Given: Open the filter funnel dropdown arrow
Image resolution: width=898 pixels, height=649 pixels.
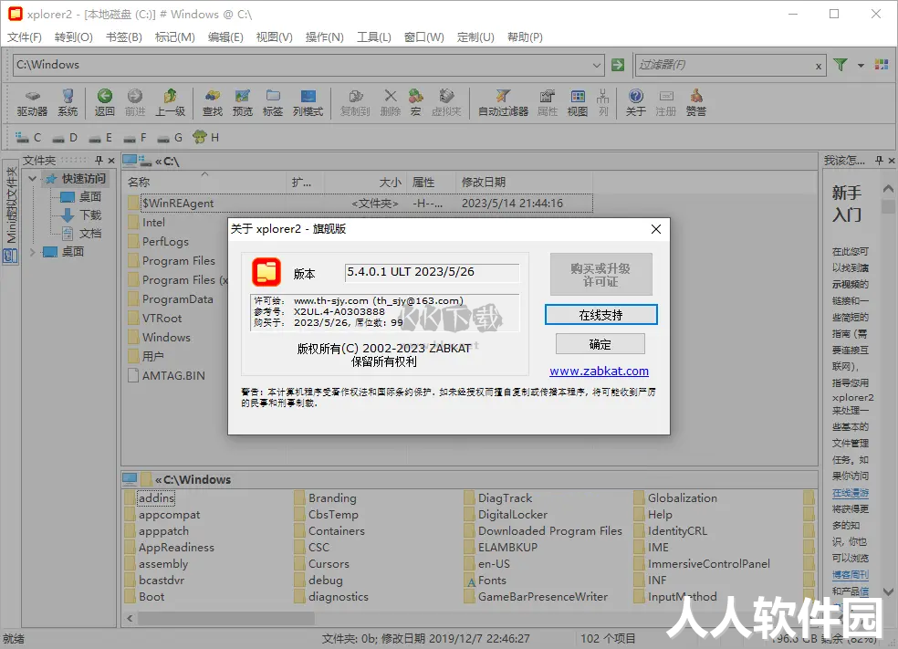Looking at the screenshot, I should (861, 66).
